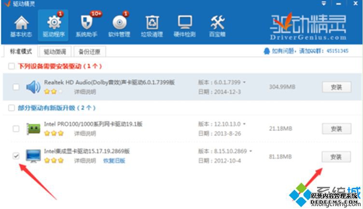Open 详细说明 for Realtek driver
The height and width of the screenshot is (209, 363).
85,92
